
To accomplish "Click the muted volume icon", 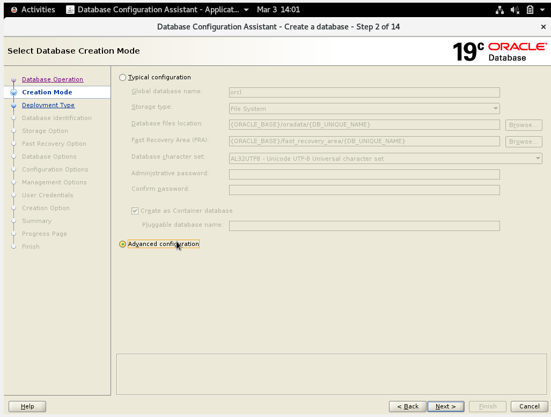I will pyautogui.click(x=515, y=10).
